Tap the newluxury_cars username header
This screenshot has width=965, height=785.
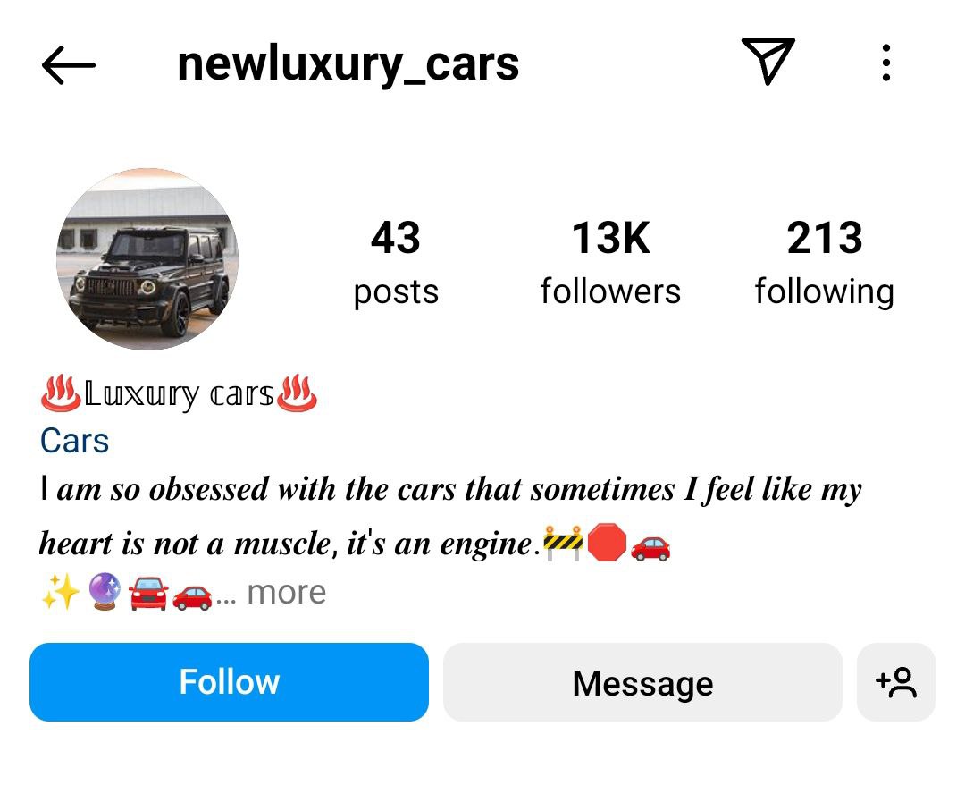pos(348,64)
